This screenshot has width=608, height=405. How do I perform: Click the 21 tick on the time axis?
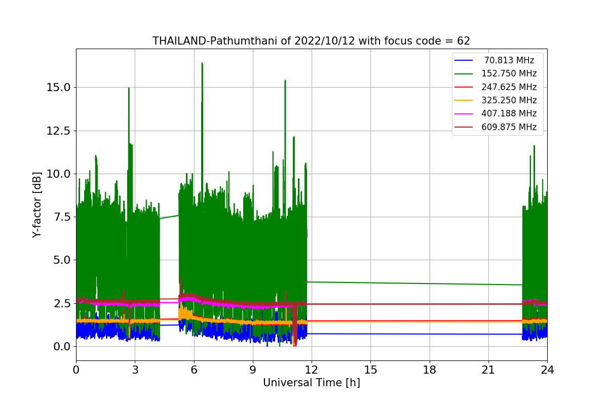pos(488,370)
